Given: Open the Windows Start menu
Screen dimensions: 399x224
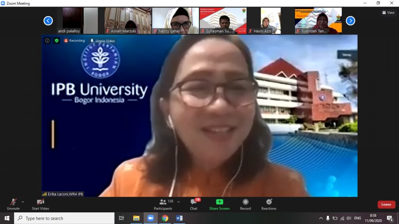Looking at the screenshot, I should tap(7, 218).
